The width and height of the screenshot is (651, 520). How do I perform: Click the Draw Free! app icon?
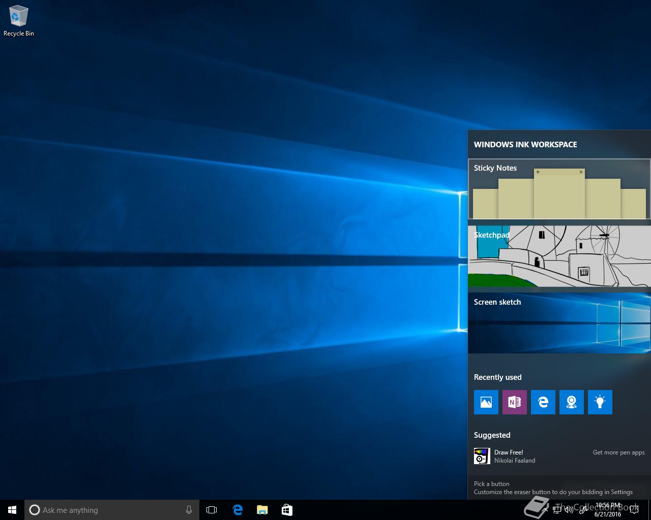click(x=482, y=456)
